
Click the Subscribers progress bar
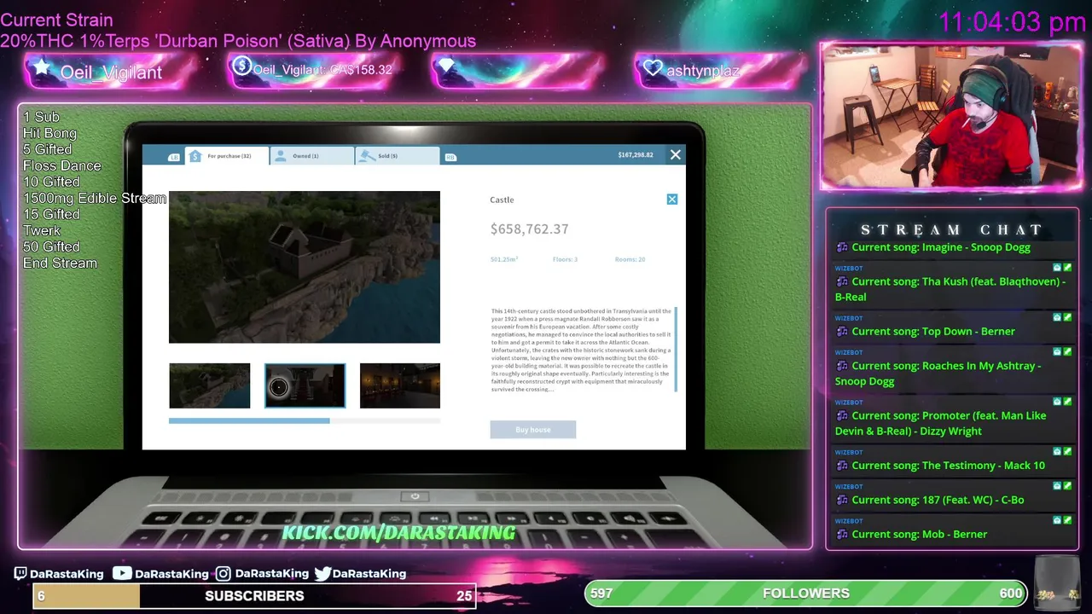(x=254, y=596)
